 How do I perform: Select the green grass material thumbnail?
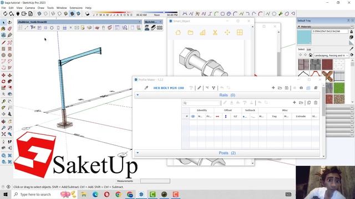339,87
